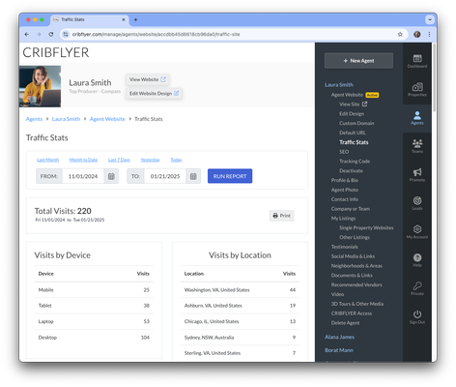The width and height of the screenshot is (456, 387).
Task: Click the browser back arrow
Action: click(27, 34)
